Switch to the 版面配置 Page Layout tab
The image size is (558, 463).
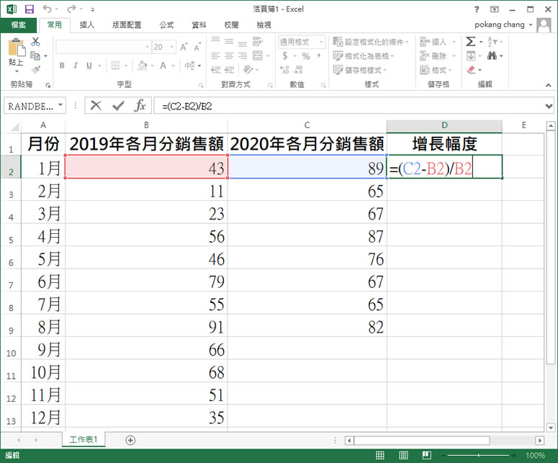tap(127, 25)
